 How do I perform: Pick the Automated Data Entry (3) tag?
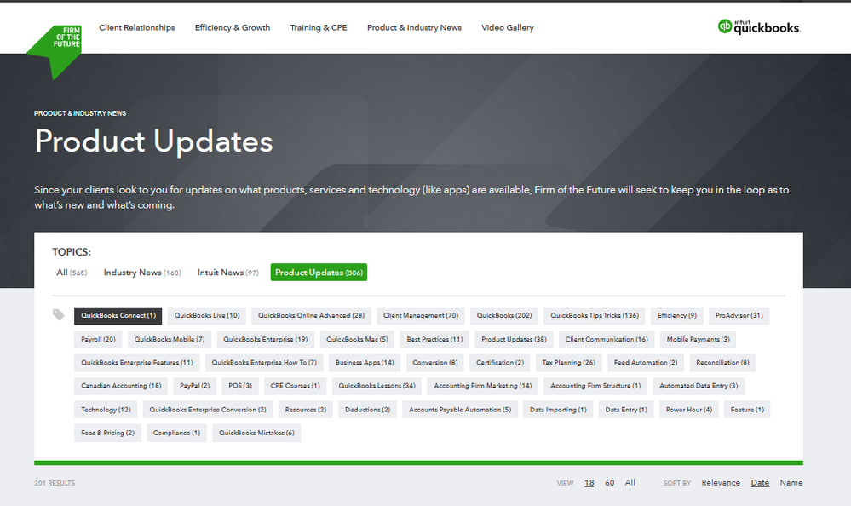[699, 386]
